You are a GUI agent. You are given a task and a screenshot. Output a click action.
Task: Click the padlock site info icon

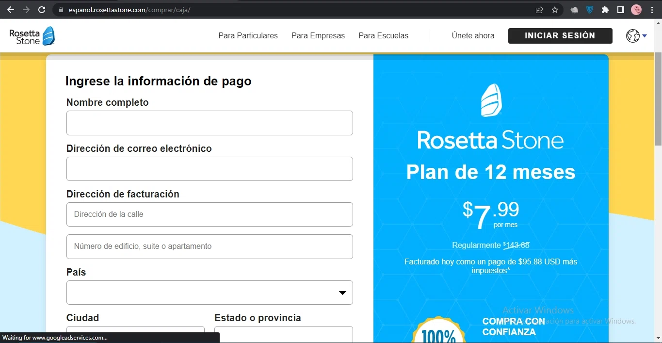pos(60,10)
